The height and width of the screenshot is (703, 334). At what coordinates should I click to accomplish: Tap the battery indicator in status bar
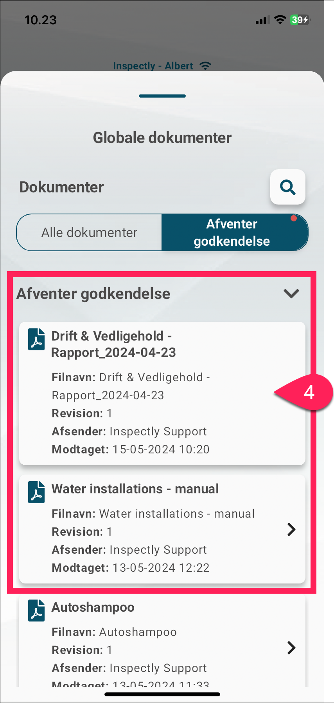point(300,20)
